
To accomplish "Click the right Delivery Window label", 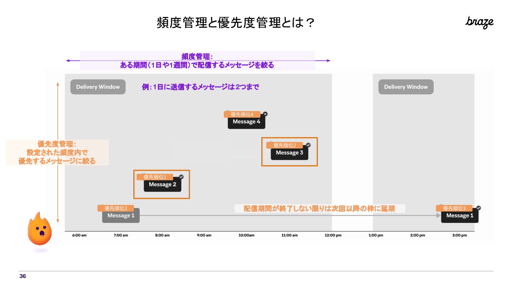I will click(x=406, y=87).
